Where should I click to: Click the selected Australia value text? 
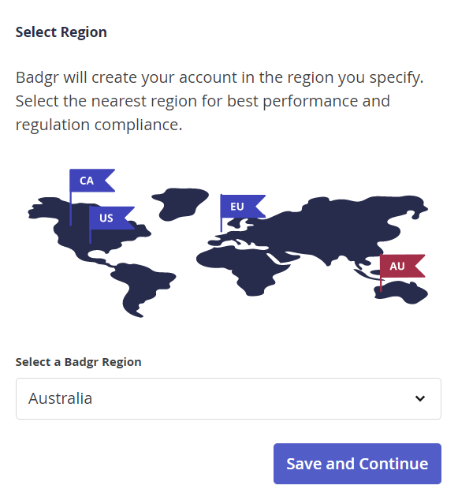61,398
